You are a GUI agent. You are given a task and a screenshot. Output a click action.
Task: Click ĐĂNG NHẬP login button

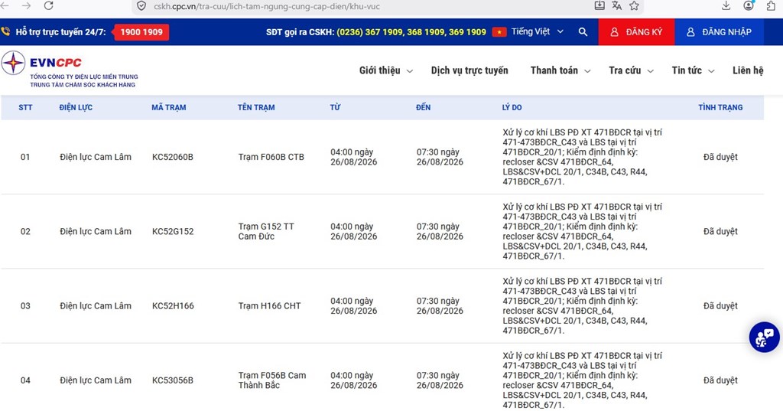coord(719,32)
